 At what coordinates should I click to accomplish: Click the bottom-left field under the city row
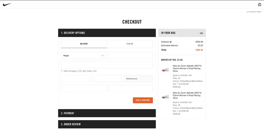coord(83,88)
